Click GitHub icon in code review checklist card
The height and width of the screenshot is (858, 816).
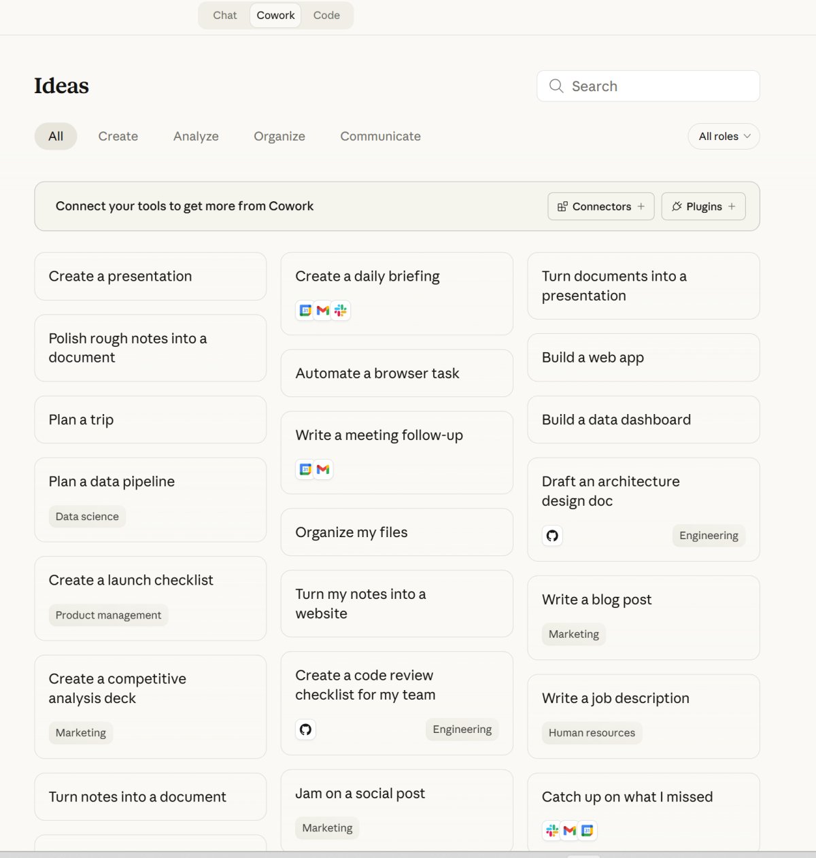coord(305,730)
